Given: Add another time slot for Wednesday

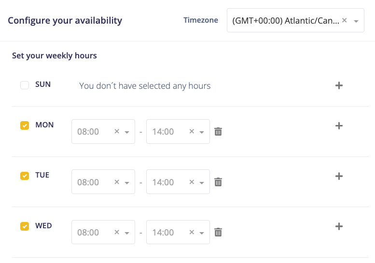Looking at the screenshot, I should tap(339, 226).
